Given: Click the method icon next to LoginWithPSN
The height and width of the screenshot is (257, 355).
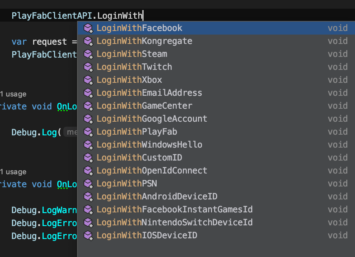Looking at the screenshot, I should point(88,184).
